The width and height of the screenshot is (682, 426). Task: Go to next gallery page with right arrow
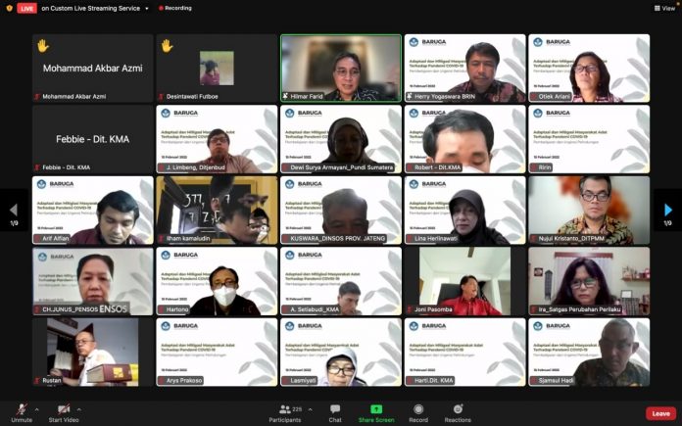[x=668, y=210]
